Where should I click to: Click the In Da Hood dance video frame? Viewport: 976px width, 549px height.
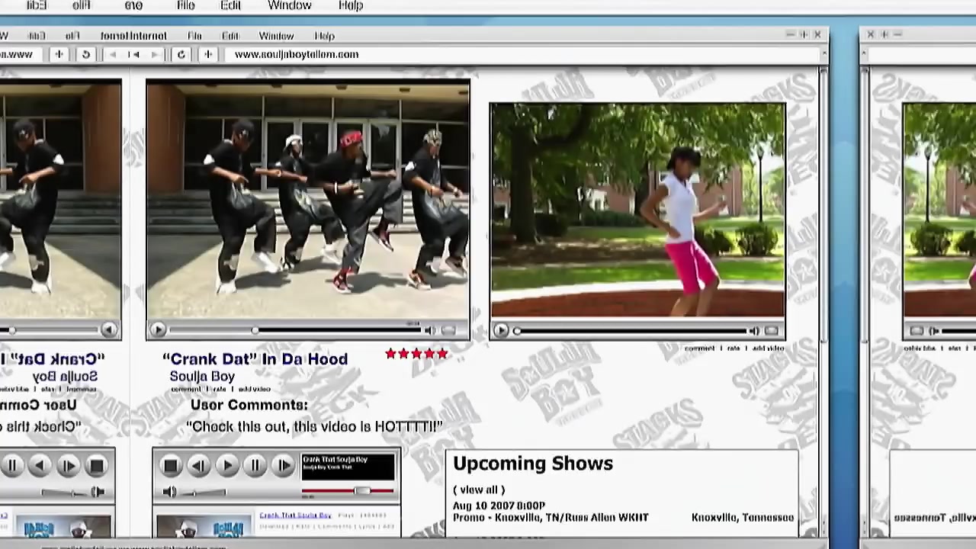(308, 201)
